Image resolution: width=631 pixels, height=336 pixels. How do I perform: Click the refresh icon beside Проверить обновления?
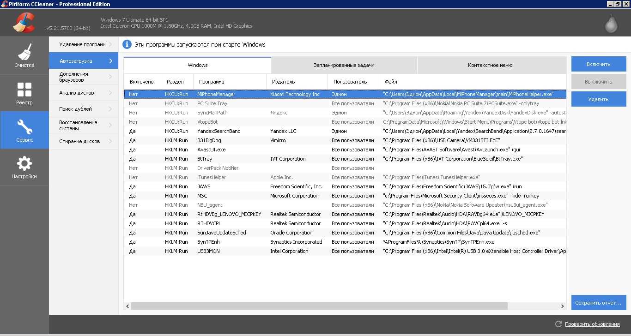coord(558,324)
